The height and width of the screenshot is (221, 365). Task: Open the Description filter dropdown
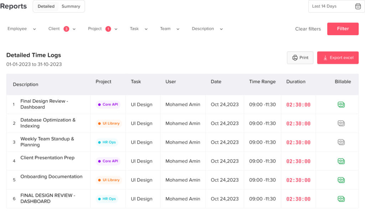pyautogui.click(x=207, y=29)
